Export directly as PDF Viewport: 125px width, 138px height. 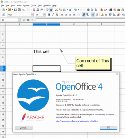[x=34, y=10]
